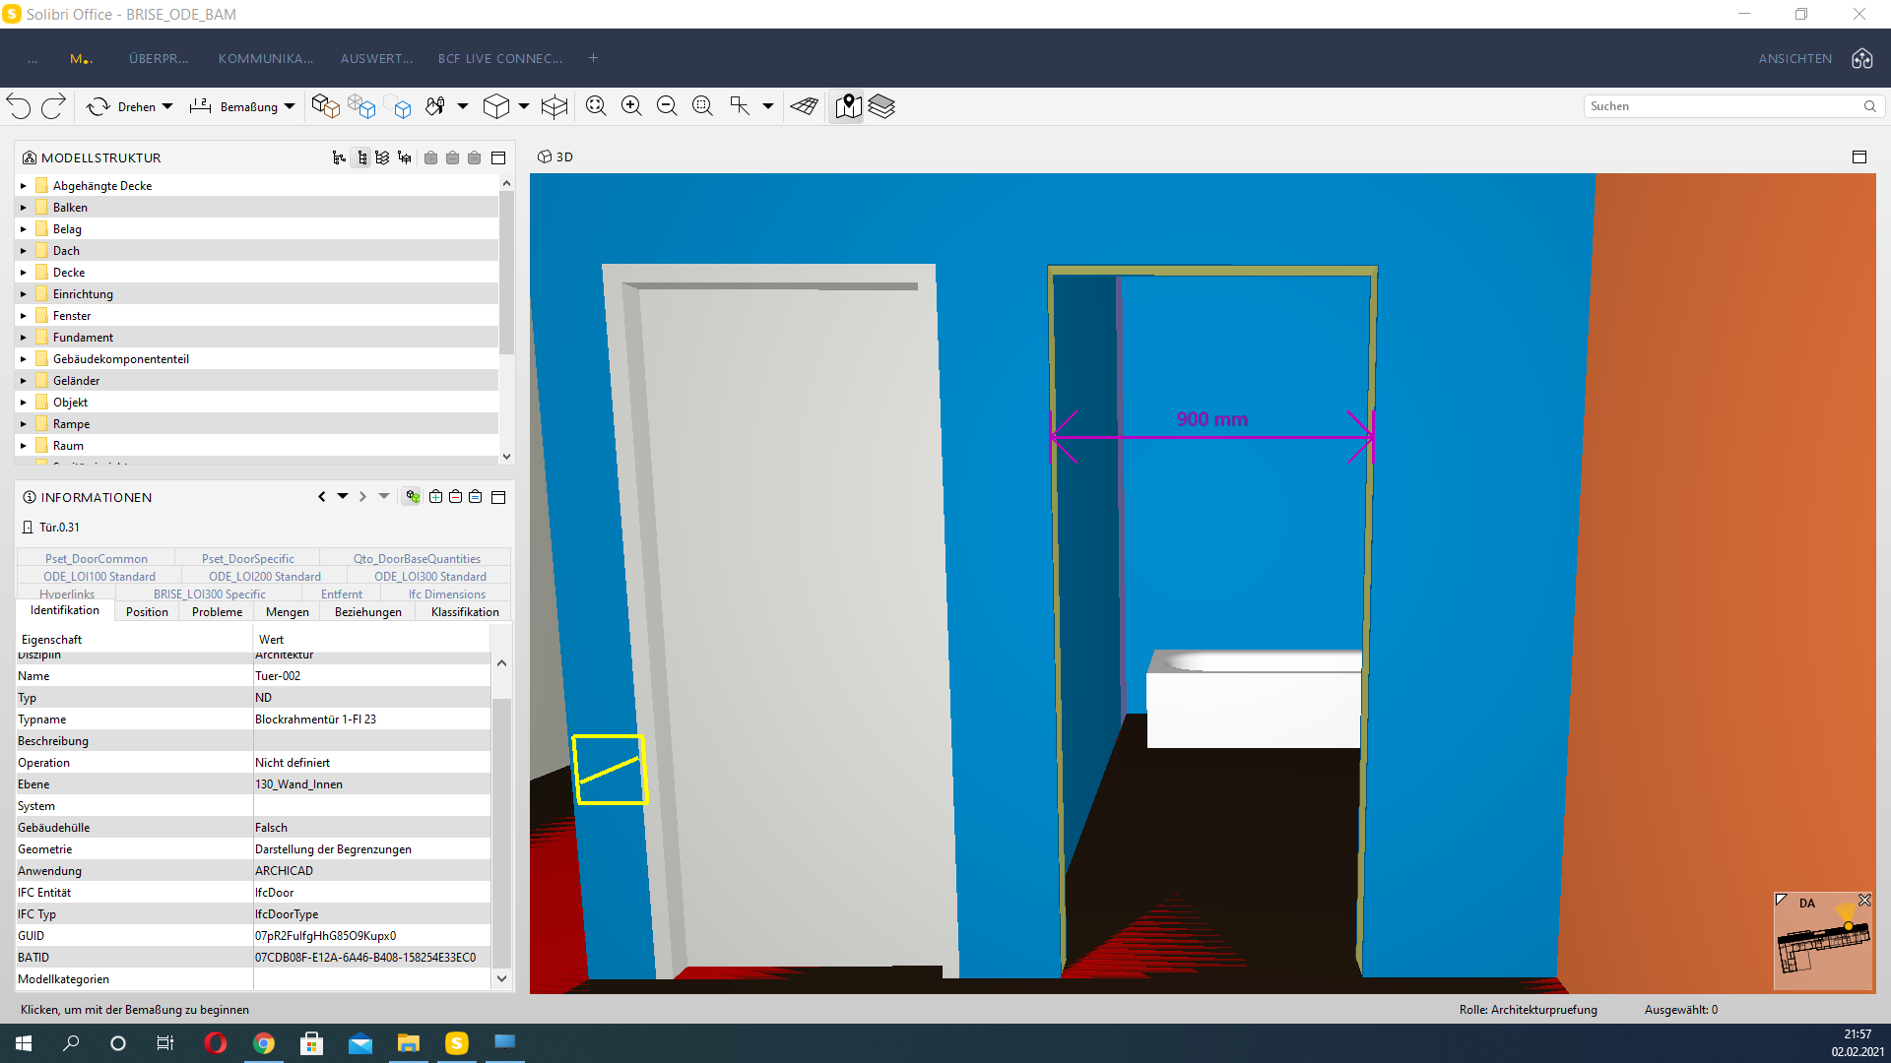Image resolution: width=1891 pixels, height=1063 pixels.
Task: Click the pivot point axis tool icon
Action: click(740, 106)
